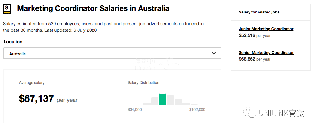Screen dimensions: 314x127
Task: Click the Salary for related jobs header
Action: pos(259,12)
